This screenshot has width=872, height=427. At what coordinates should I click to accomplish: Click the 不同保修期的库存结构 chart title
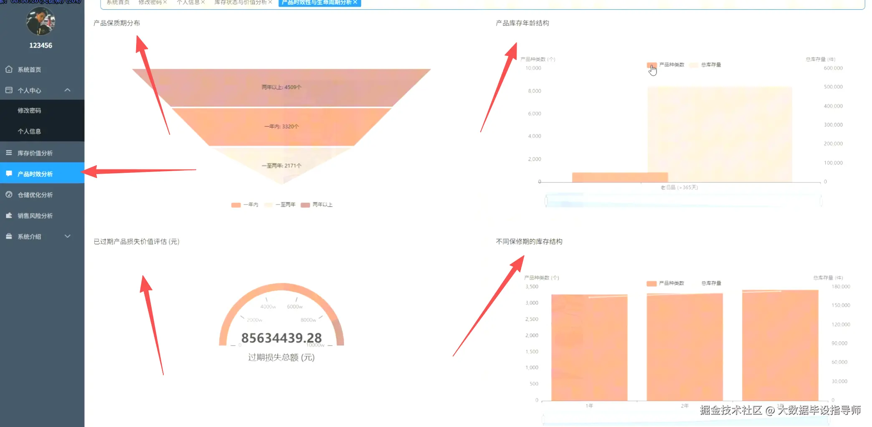click(529, 242)
